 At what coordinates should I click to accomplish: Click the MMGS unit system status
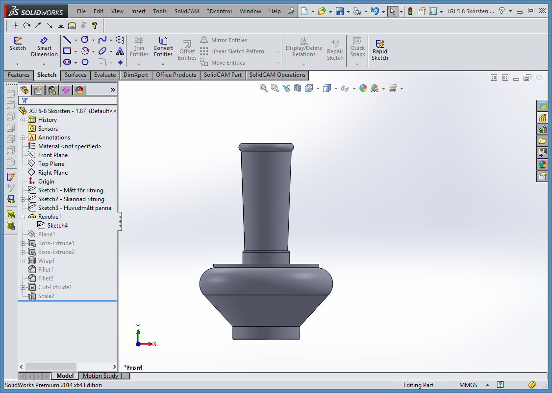click(468, 385)
